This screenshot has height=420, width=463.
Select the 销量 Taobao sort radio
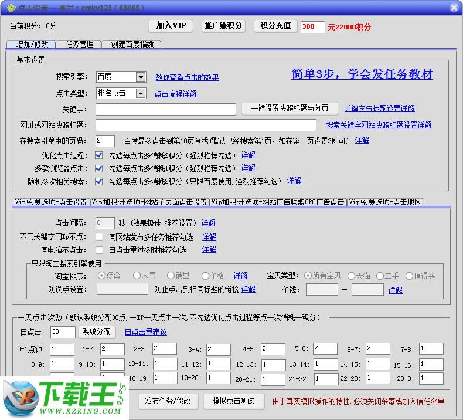tap(171, 276)
